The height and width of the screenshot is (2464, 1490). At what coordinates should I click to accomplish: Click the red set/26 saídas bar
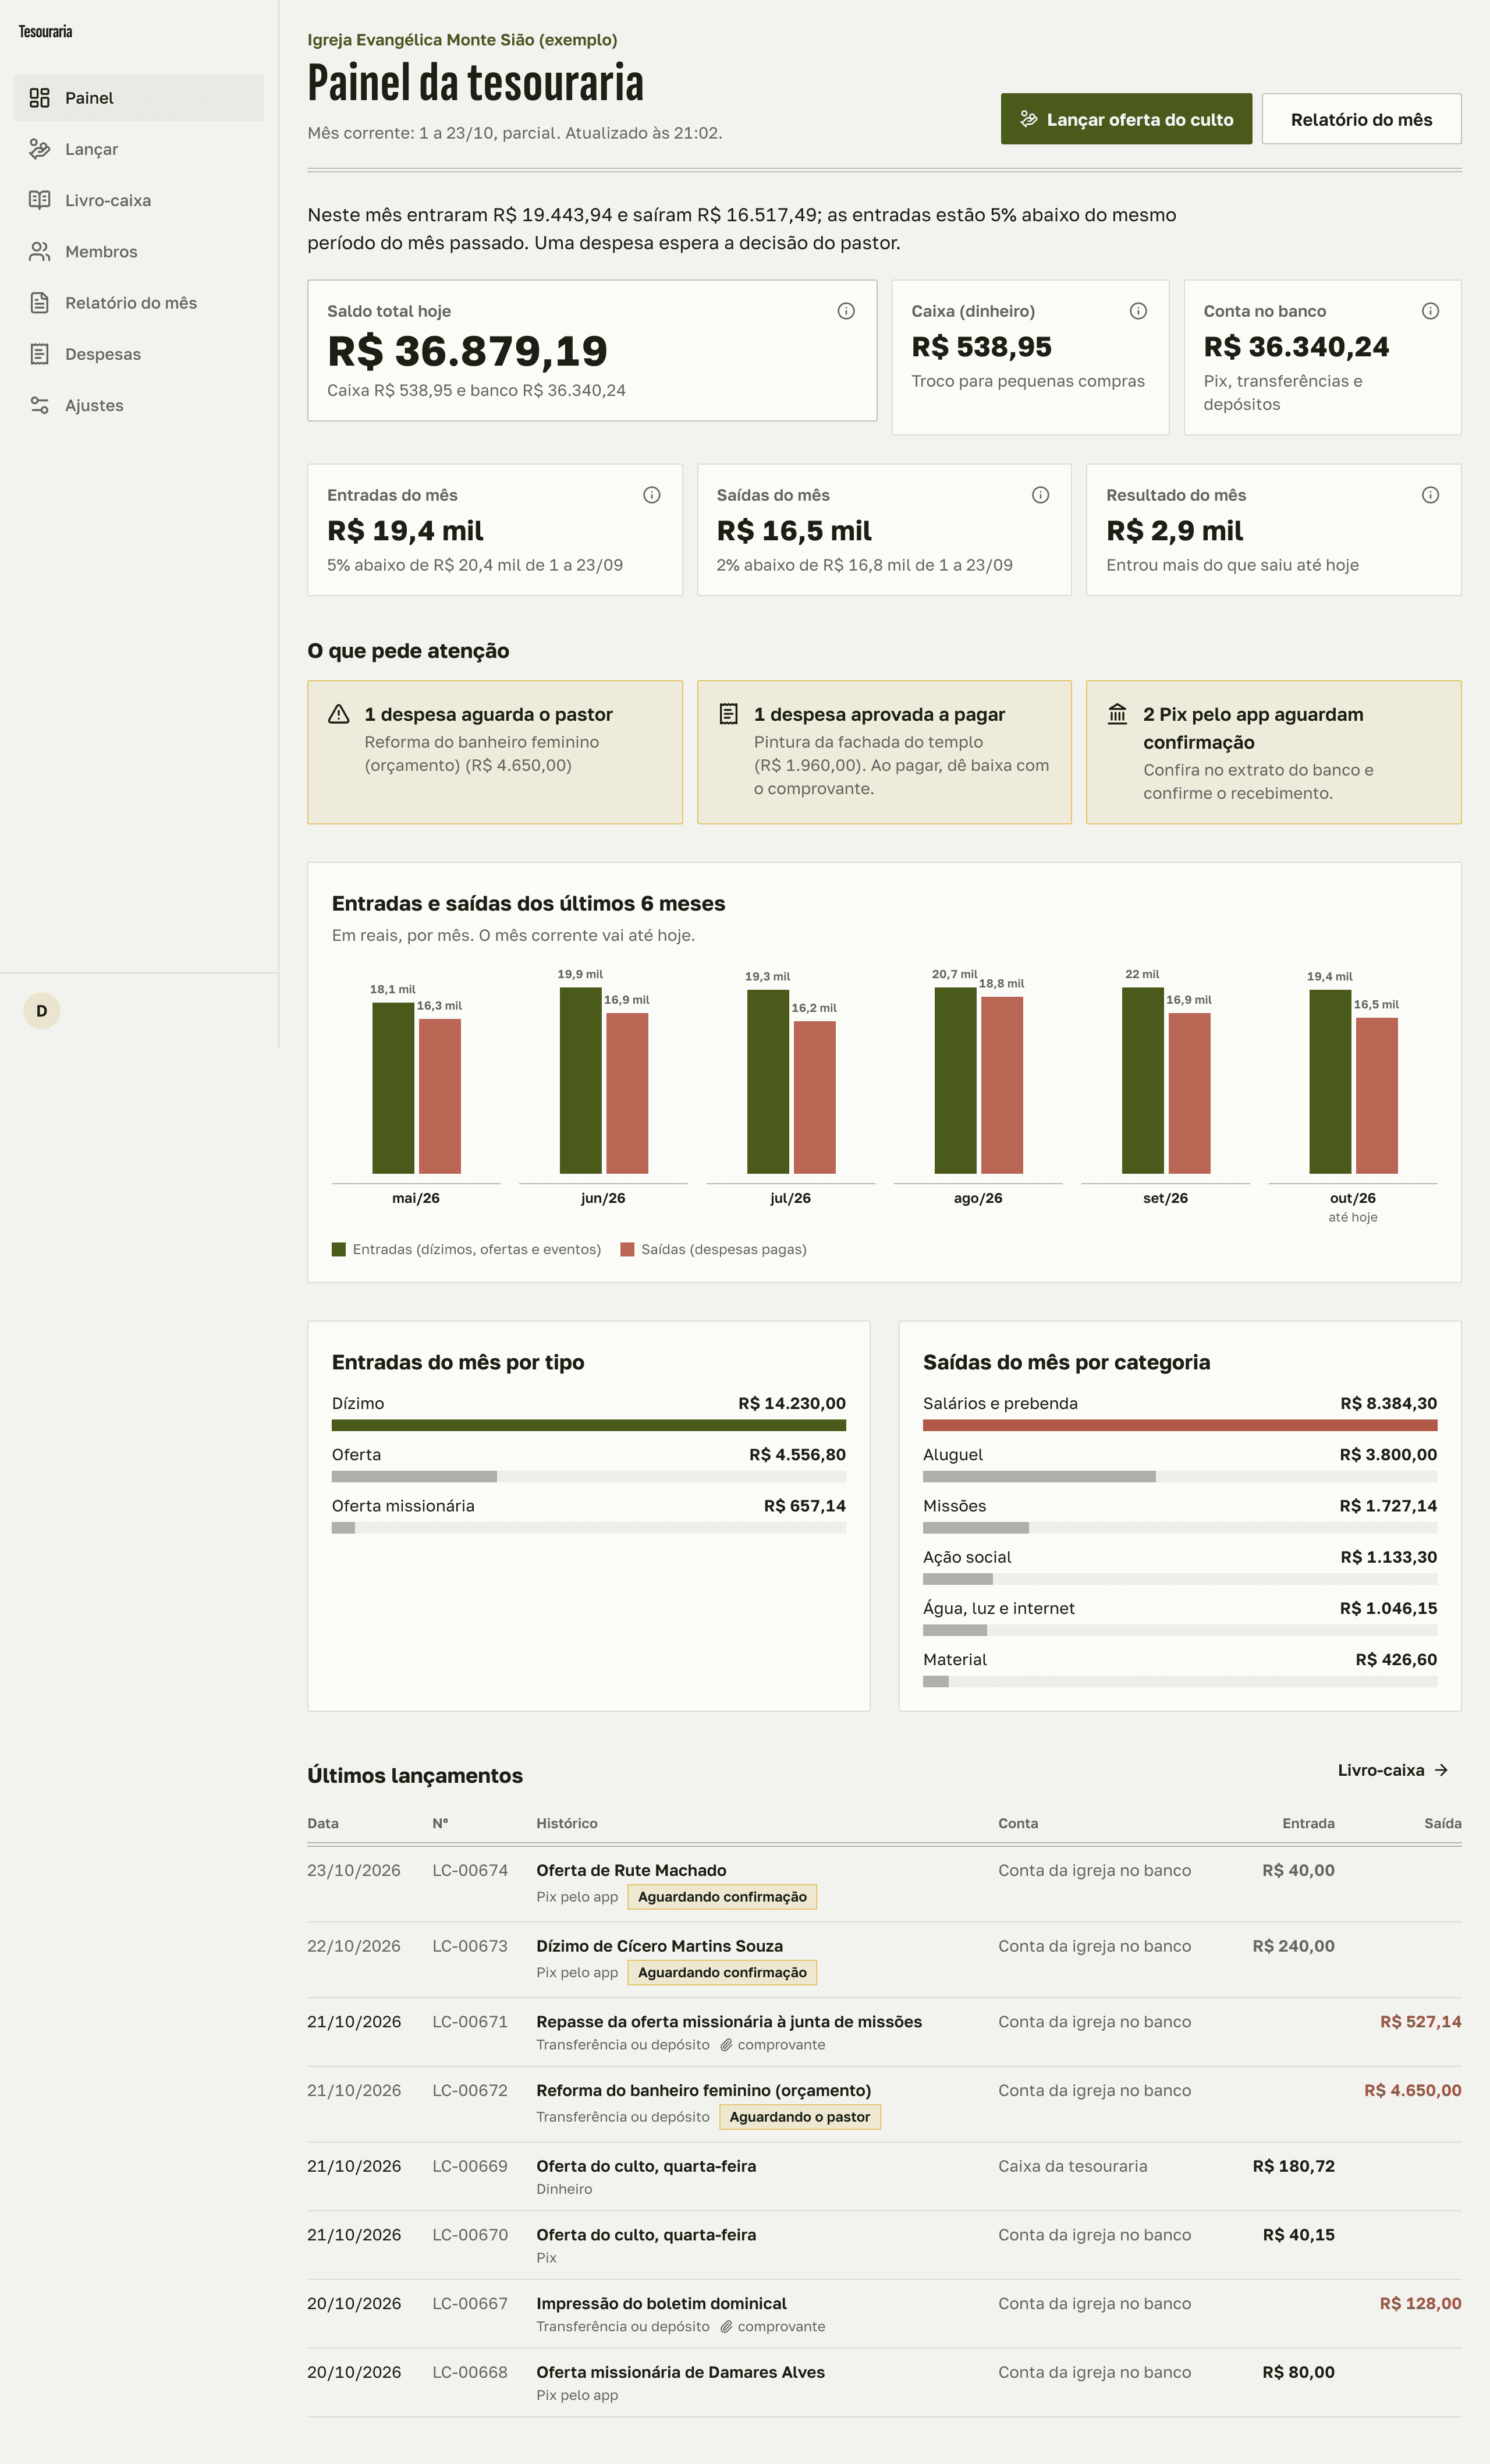pos(1189,1093)
